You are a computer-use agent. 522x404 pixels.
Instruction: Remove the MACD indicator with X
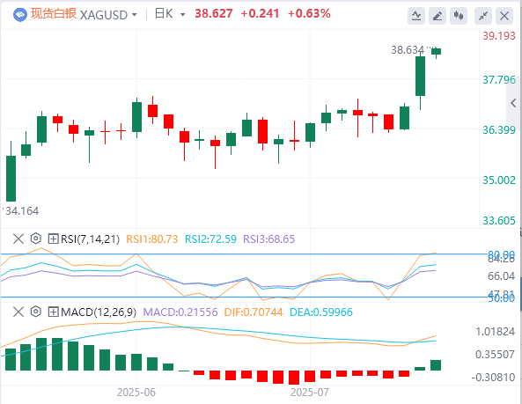18,312
